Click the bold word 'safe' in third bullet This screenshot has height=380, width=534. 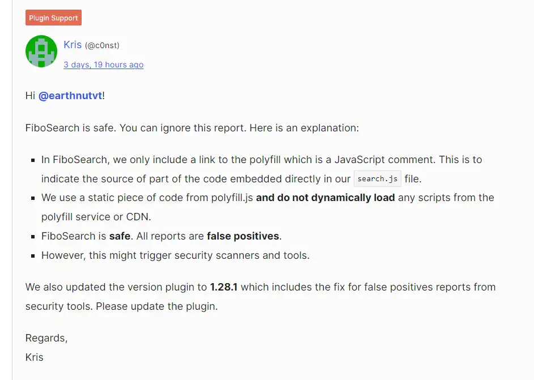(120, 236)
